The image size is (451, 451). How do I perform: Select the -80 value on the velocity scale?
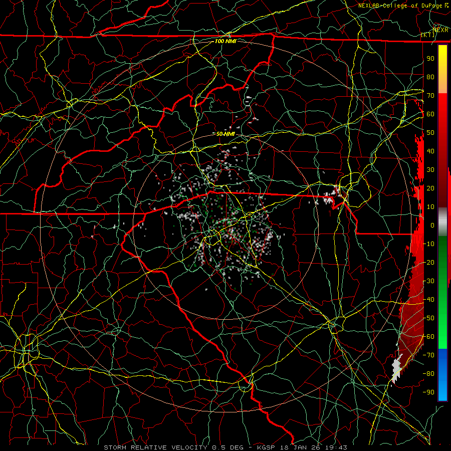point(428,374)
